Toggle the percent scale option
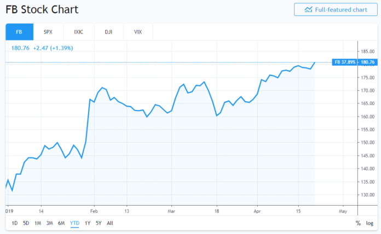Image resolution: width=381 pixels, height=234 pixels. point(358,223)
